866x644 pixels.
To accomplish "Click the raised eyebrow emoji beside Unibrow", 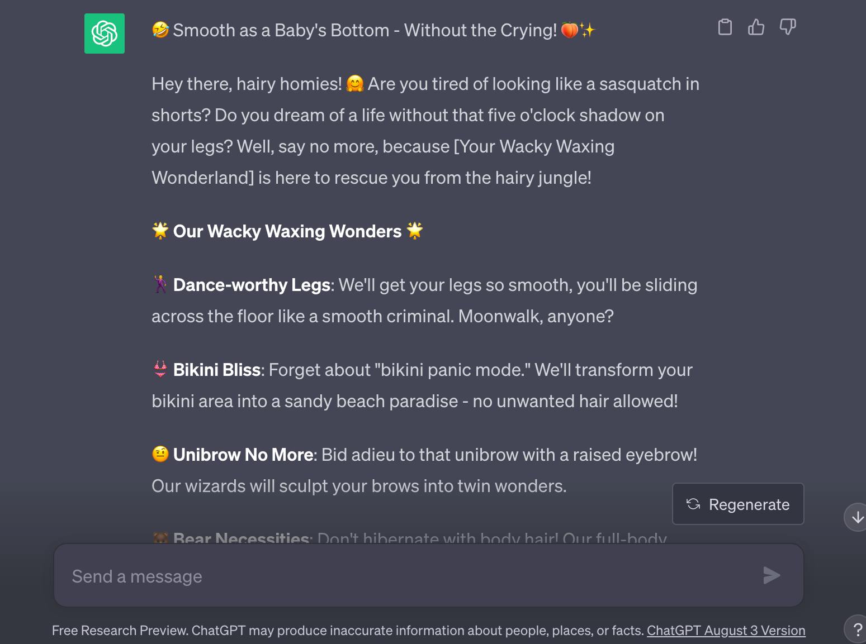I will coord(160,455).
